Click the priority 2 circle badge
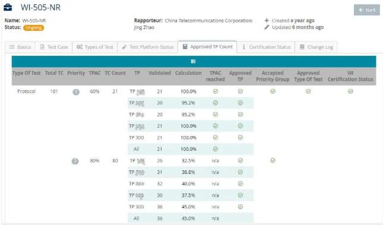Screen dimensions: 383x225 [x=75, y=161]
